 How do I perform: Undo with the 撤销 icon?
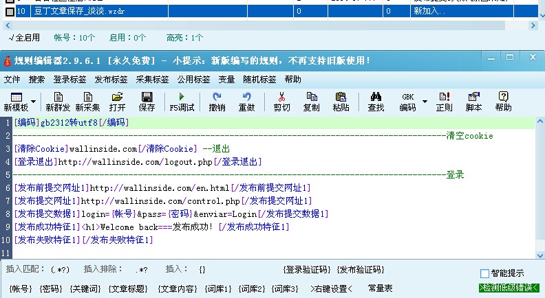point(217,101)
